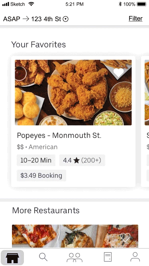Favorite the pizza restaurant with heart outline
Viewport: 149px width, 266px height.
click(125, 237)
